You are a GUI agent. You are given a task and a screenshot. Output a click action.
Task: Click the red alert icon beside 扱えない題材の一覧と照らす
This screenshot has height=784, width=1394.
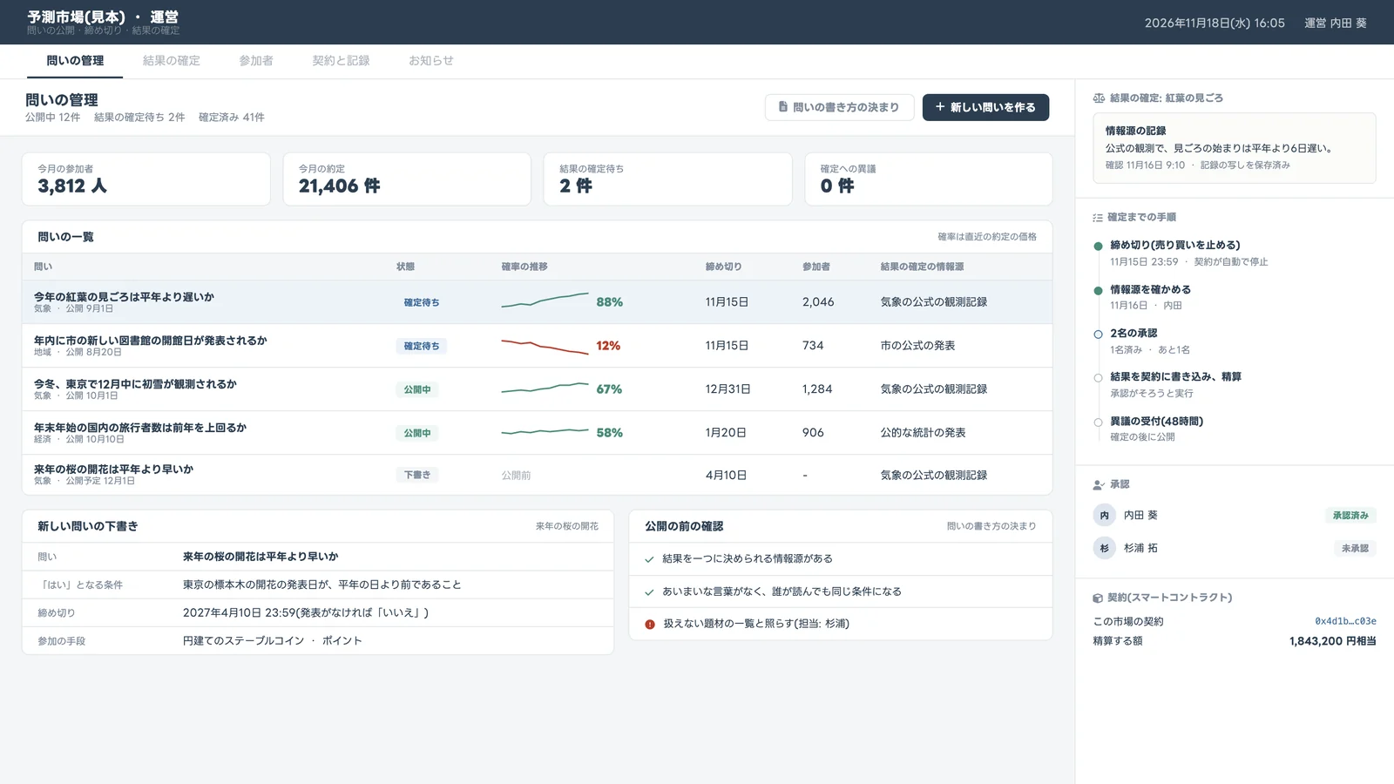click(x=650, y=625)
